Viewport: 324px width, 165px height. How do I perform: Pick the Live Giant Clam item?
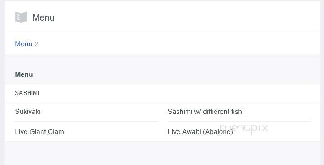tap(39, 132)
